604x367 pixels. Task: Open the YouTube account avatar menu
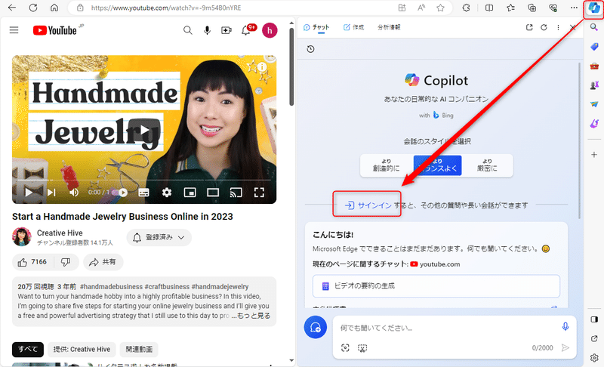click(x=270, y=30)
